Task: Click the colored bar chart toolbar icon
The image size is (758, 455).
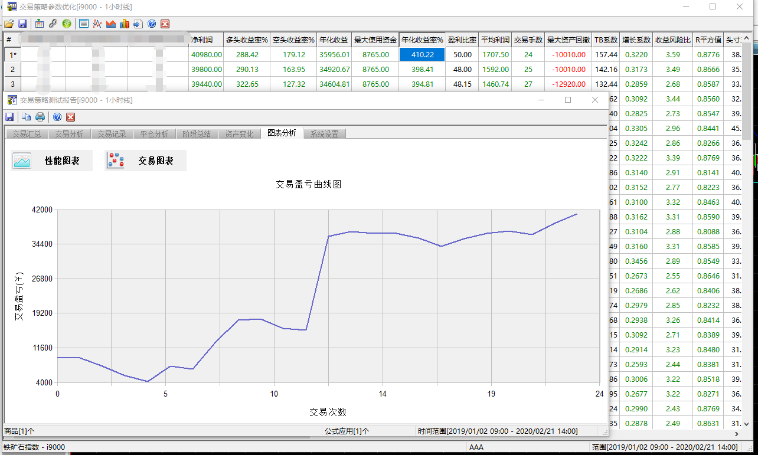Action: pyautogui.click(x=124, y=24)
